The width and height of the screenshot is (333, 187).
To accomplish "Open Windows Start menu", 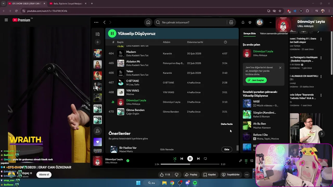I will point(138,183).
